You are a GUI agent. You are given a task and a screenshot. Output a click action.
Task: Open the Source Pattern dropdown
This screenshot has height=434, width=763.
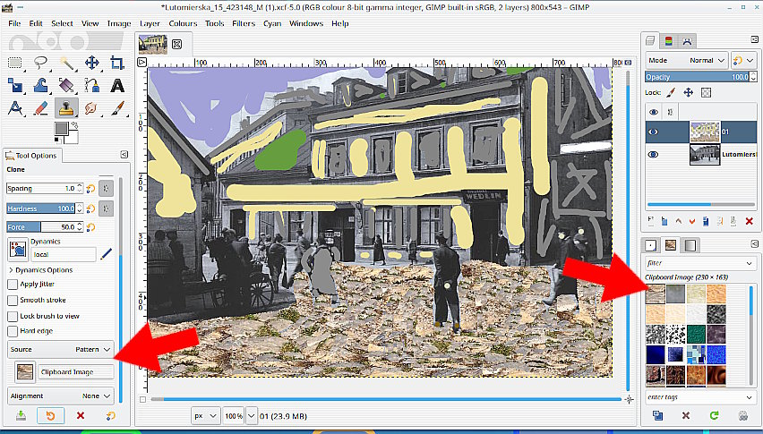pos(61,349)
